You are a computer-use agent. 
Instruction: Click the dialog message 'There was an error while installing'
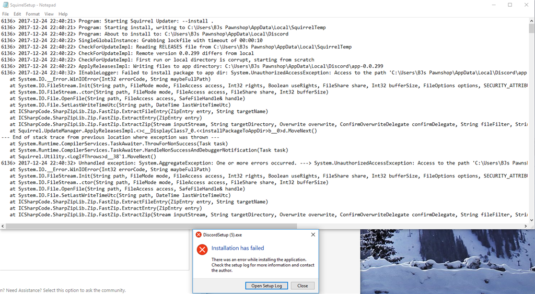[x=263, y=265]
